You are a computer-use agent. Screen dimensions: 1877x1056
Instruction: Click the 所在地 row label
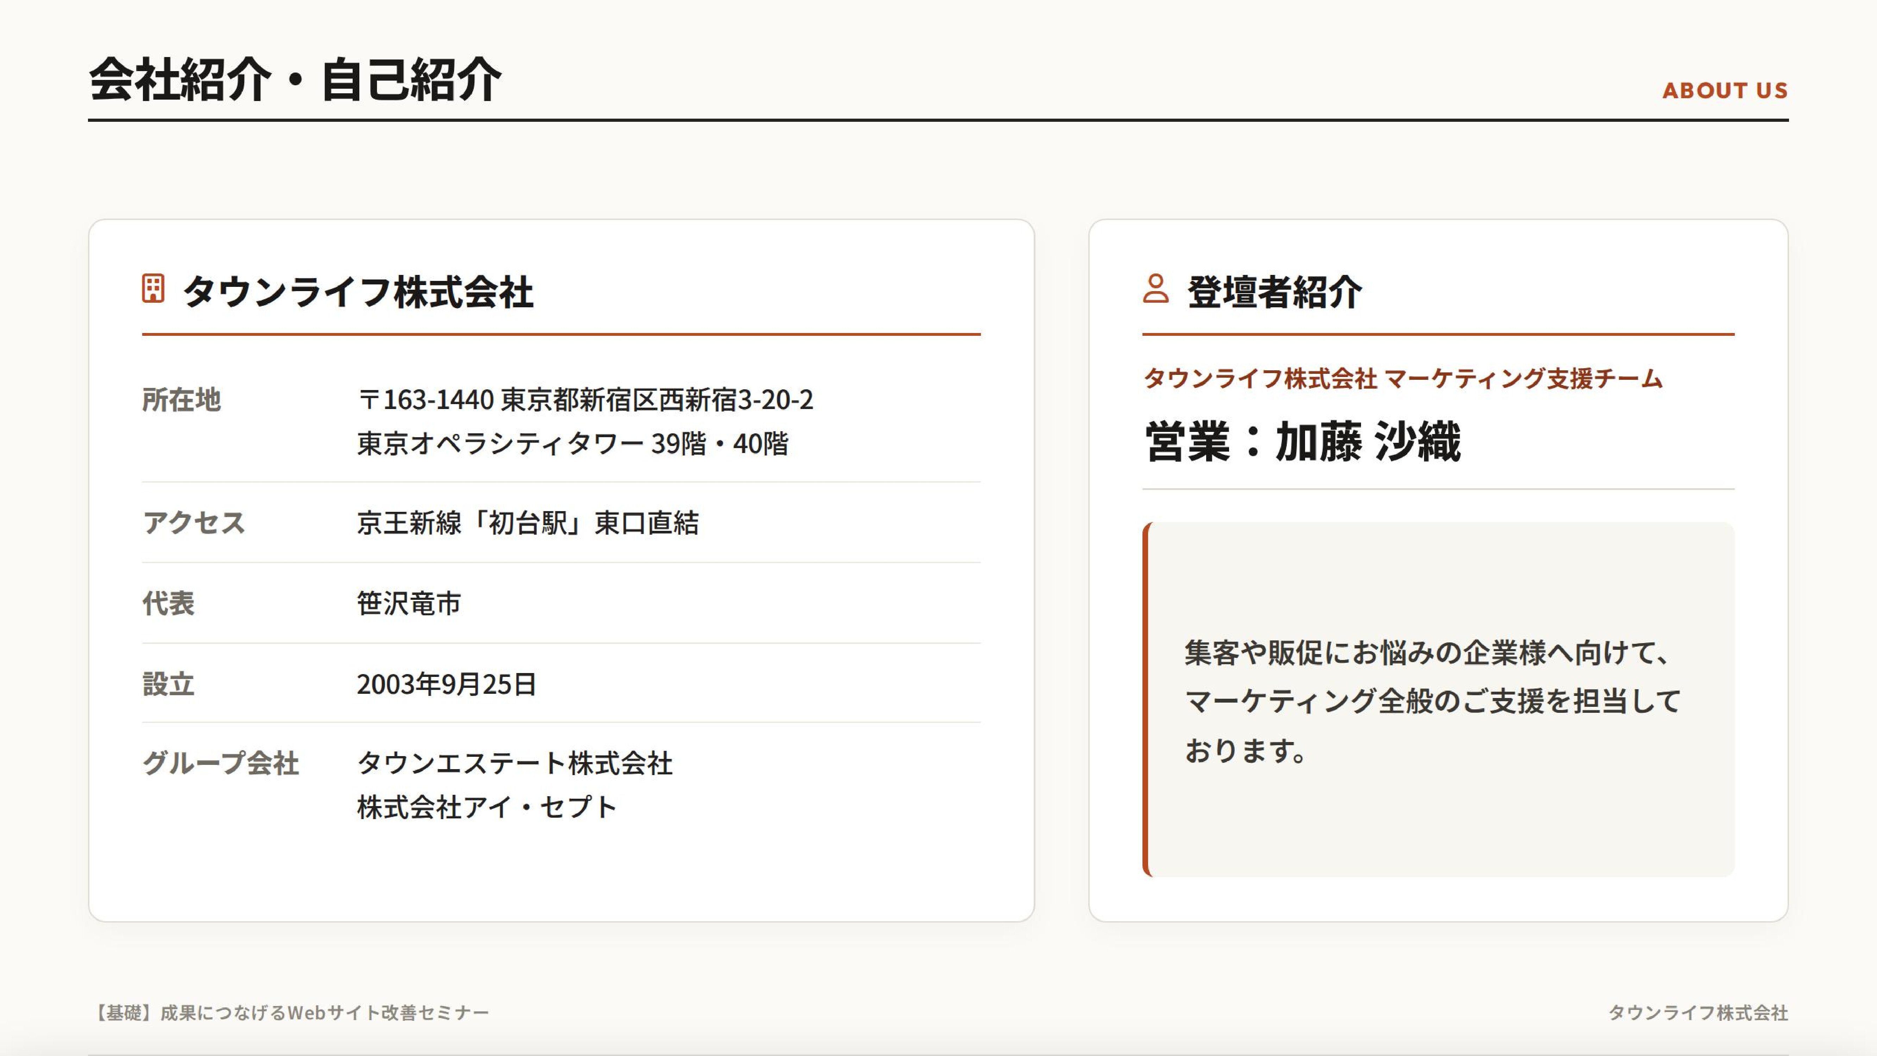(181, 400)
